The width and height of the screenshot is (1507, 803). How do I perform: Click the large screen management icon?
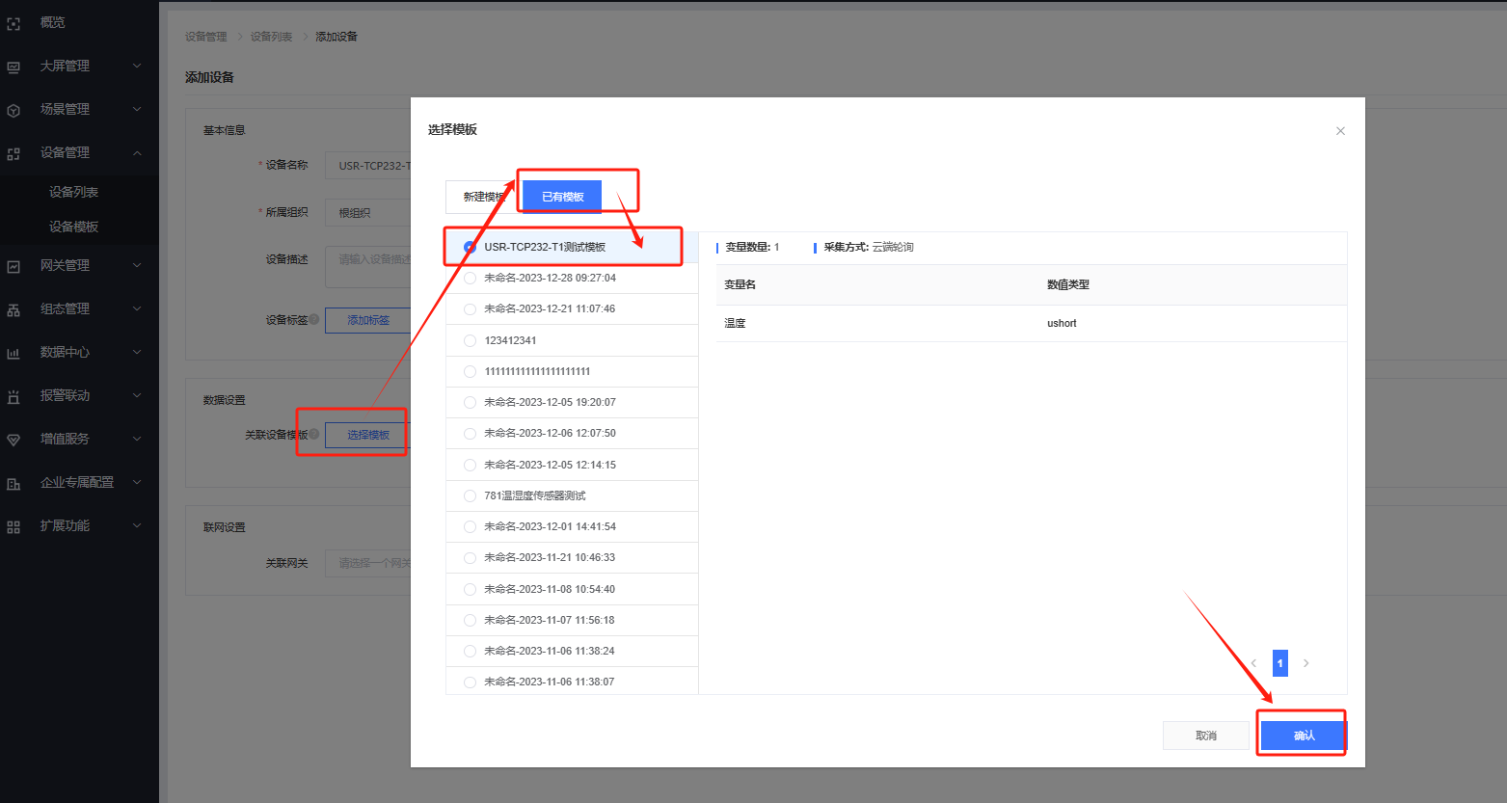(x=13, y=67)
